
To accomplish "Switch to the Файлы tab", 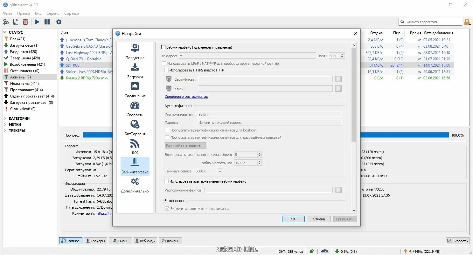I will (x=170, y=241).
